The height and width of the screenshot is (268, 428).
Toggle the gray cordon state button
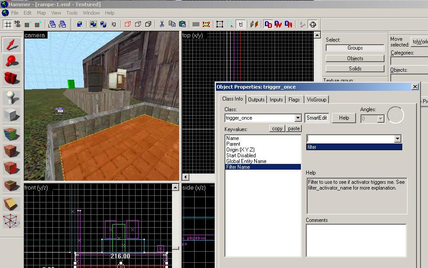pyautogui.click(x=196, y=24)
